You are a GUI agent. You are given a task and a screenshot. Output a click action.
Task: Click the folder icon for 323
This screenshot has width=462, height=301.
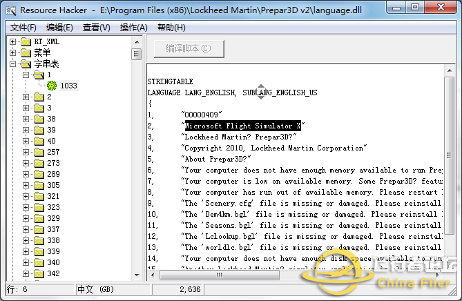(39, 207)
